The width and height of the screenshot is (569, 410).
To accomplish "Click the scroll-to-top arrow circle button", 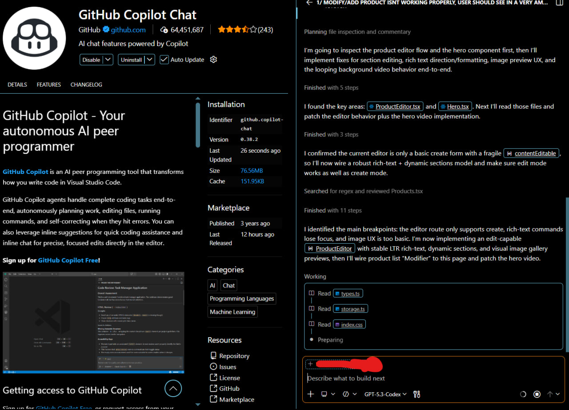I will pyautogui.click(x=173, y=388).
